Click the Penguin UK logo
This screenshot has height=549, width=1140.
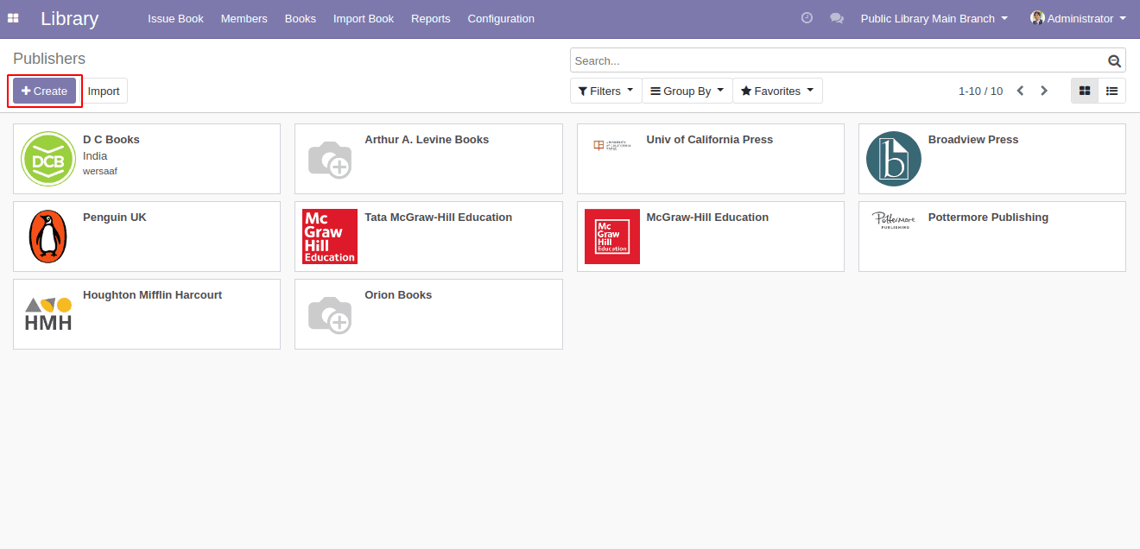(48, 237)
